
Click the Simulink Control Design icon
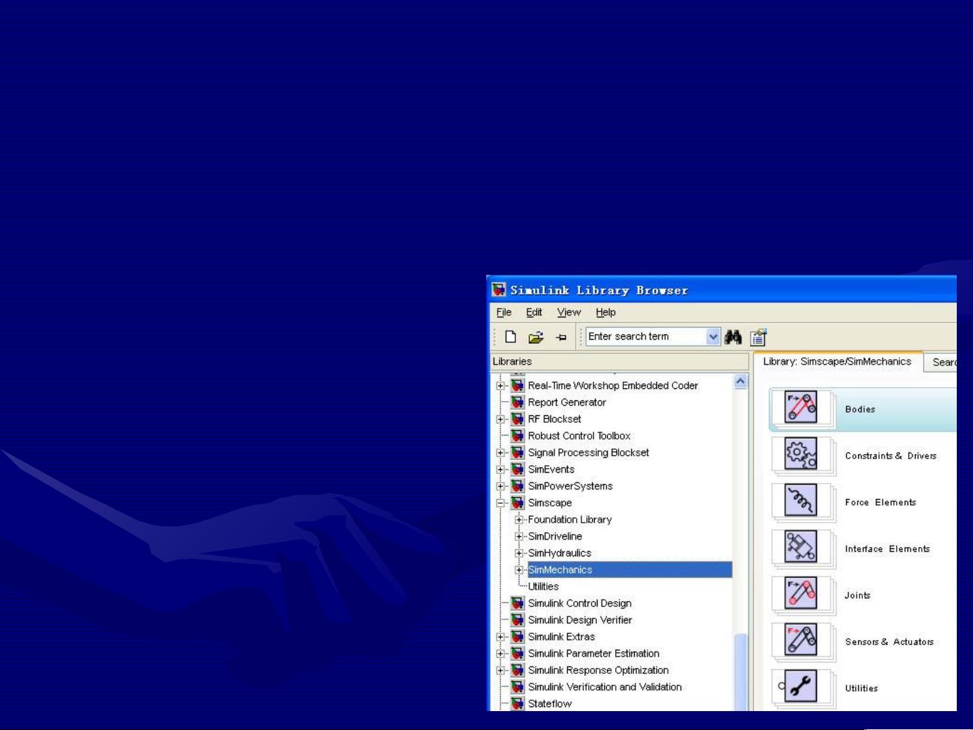coord(518,603)
